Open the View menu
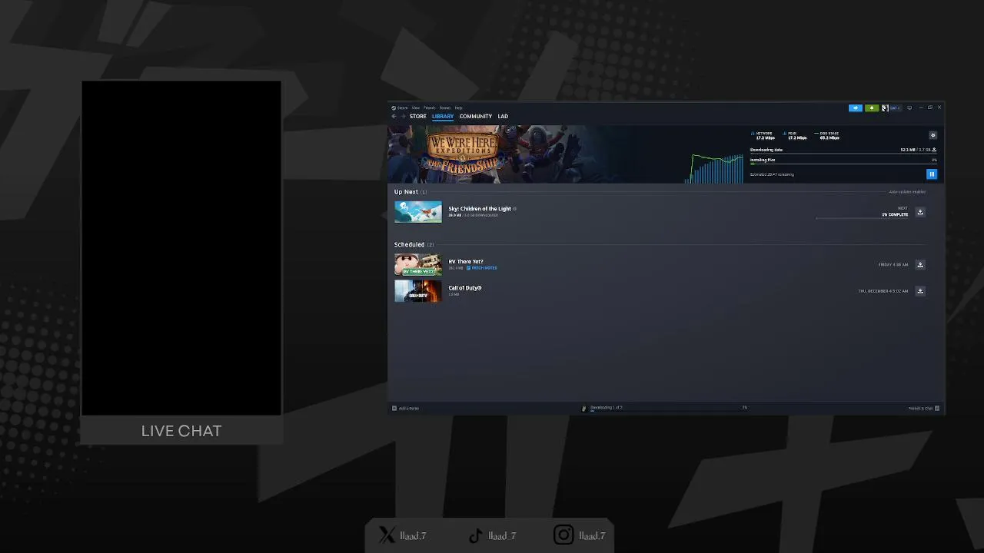Viewport: 984px width, 553px height. click(415, 108)
